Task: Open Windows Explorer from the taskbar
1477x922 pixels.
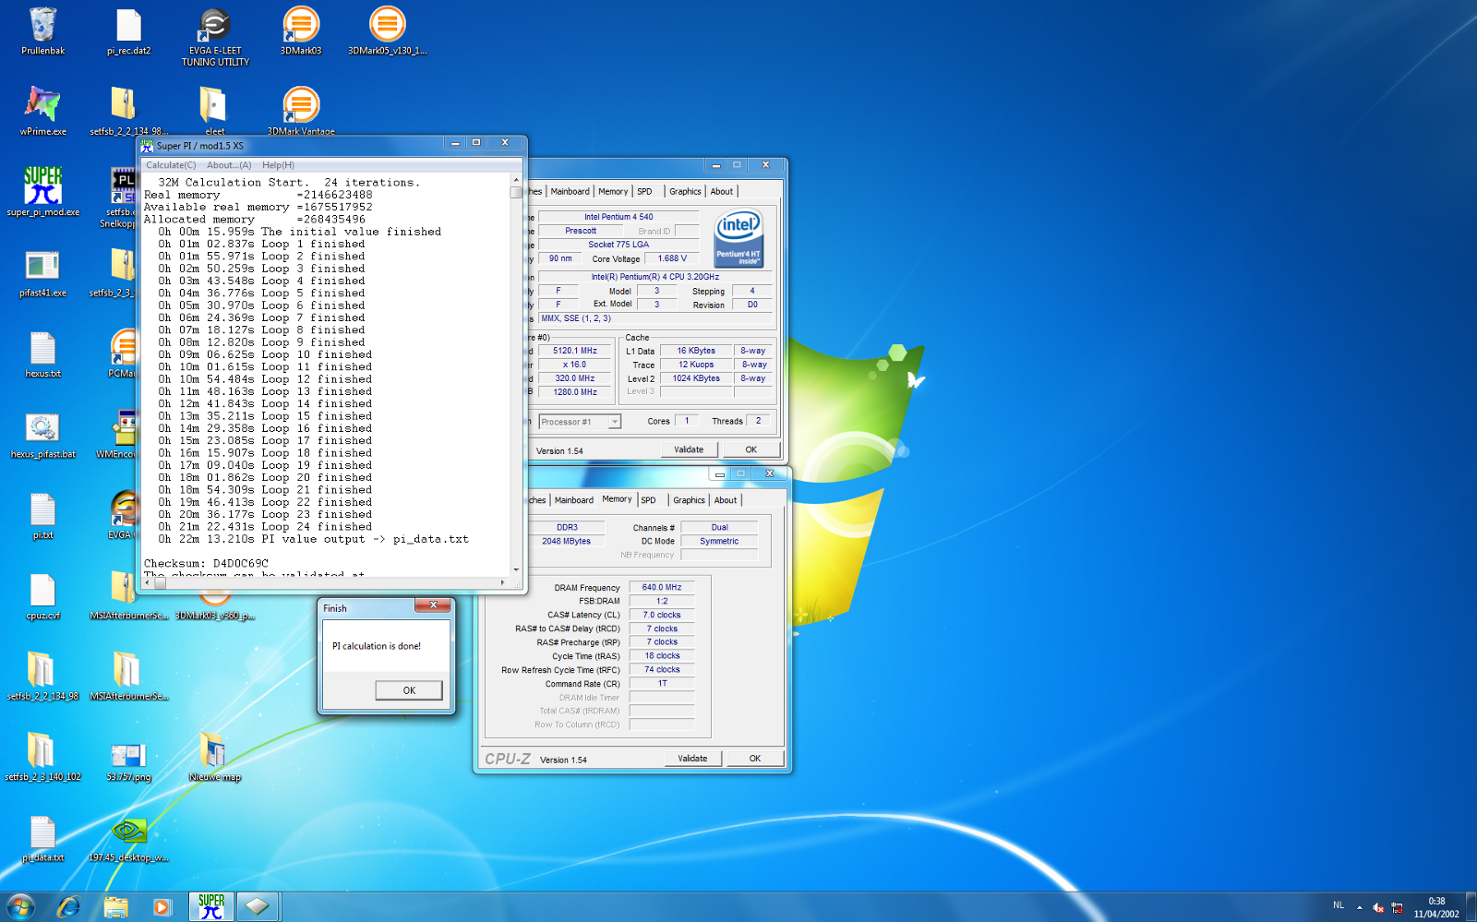Action: (115, 907)
